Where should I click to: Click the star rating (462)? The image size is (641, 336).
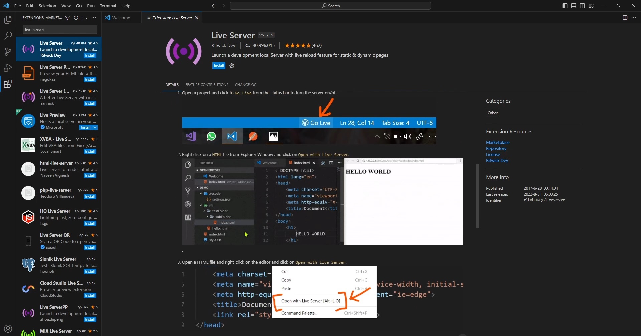point(303,45)
